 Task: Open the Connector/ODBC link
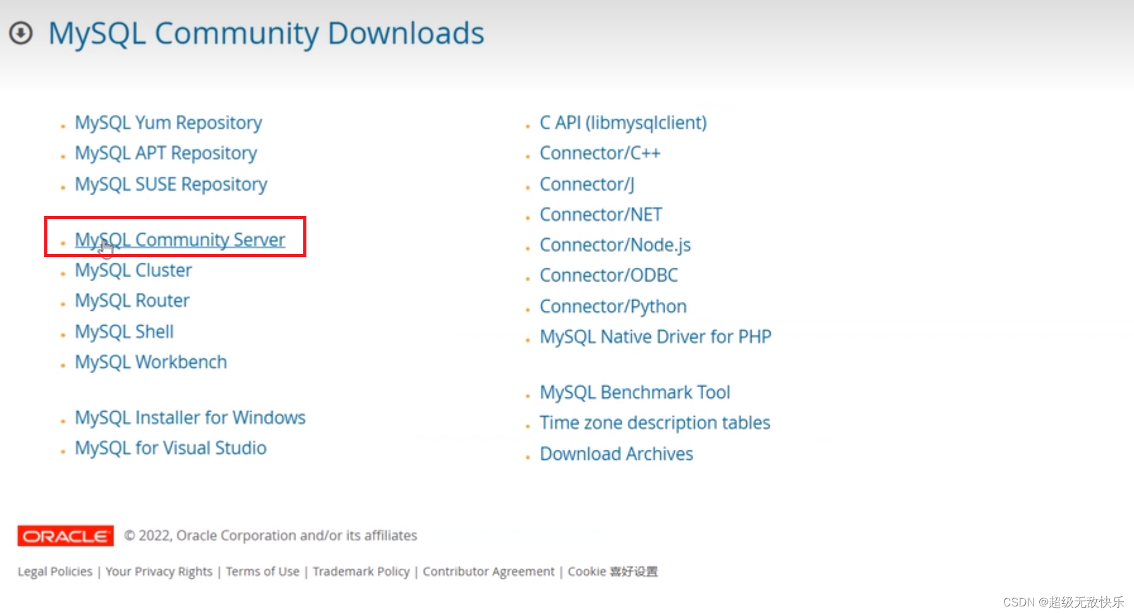click(x=608, y=275)
